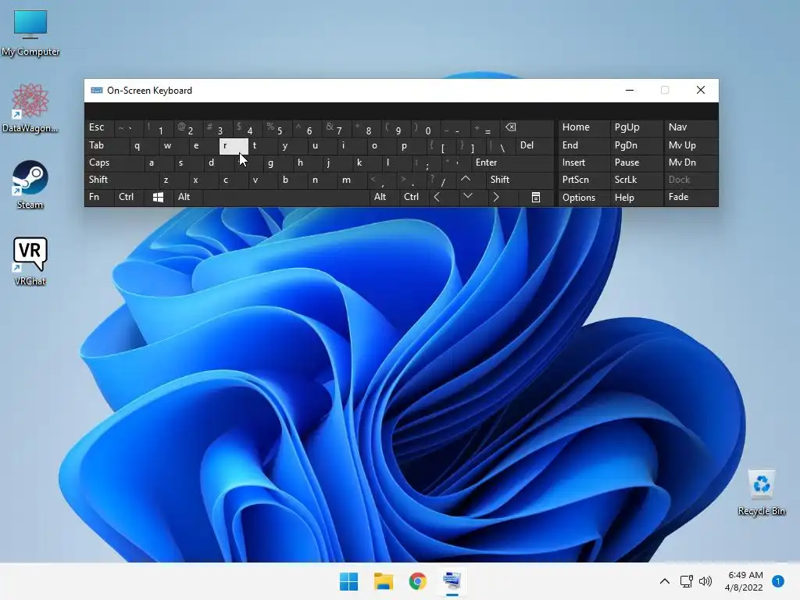Click the m key on the keyboard
The image size is (800, 600).
pos(352,180)
